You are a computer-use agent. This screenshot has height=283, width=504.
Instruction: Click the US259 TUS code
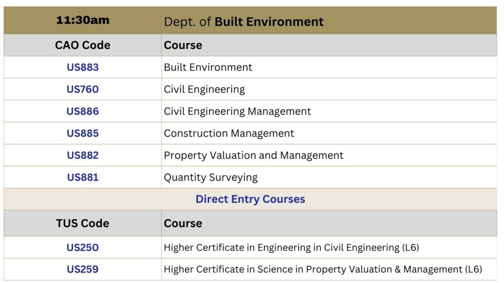tap(83, 269)
